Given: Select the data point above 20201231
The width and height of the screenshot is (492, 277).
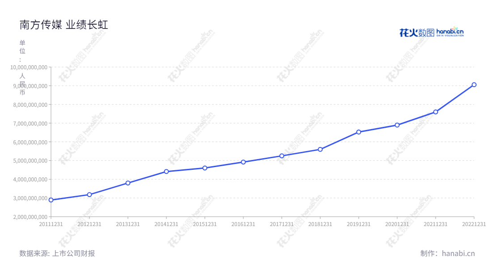Looking at the screenshot, I should click(x=397, y=125).
